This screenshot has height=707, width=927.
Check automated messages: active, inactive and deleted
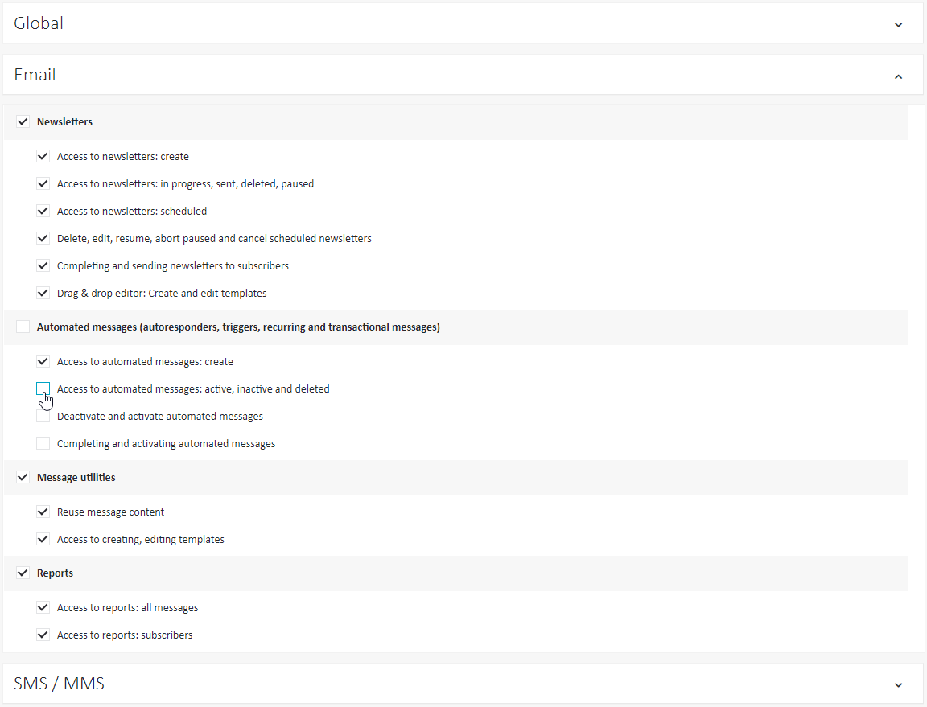coord(43,388)
